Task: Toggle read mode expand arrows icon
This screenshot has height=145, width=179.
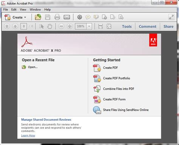Action: [x=171, y=17]
